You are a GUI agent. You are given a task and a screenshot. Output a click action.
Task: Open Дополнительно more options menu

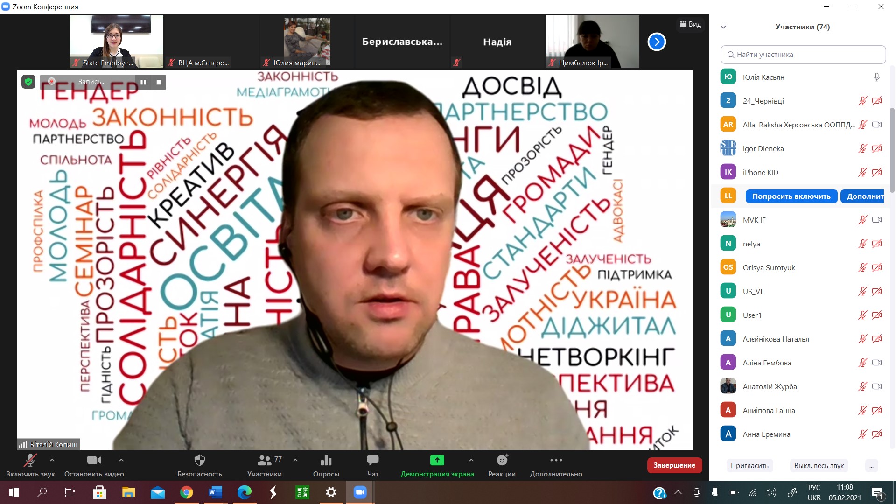click(556, 465)
